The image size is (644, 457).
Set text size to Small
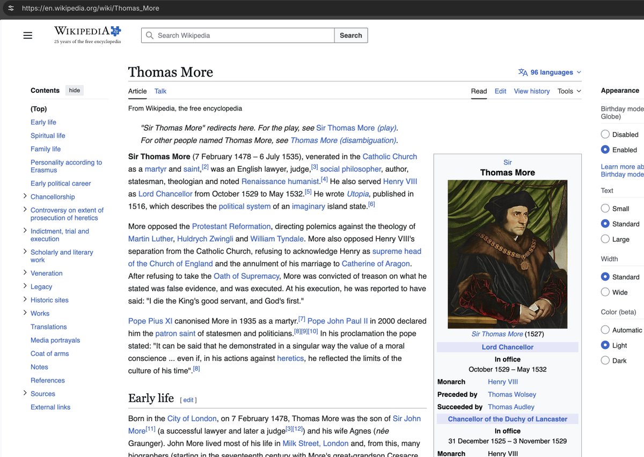(605, 208)
